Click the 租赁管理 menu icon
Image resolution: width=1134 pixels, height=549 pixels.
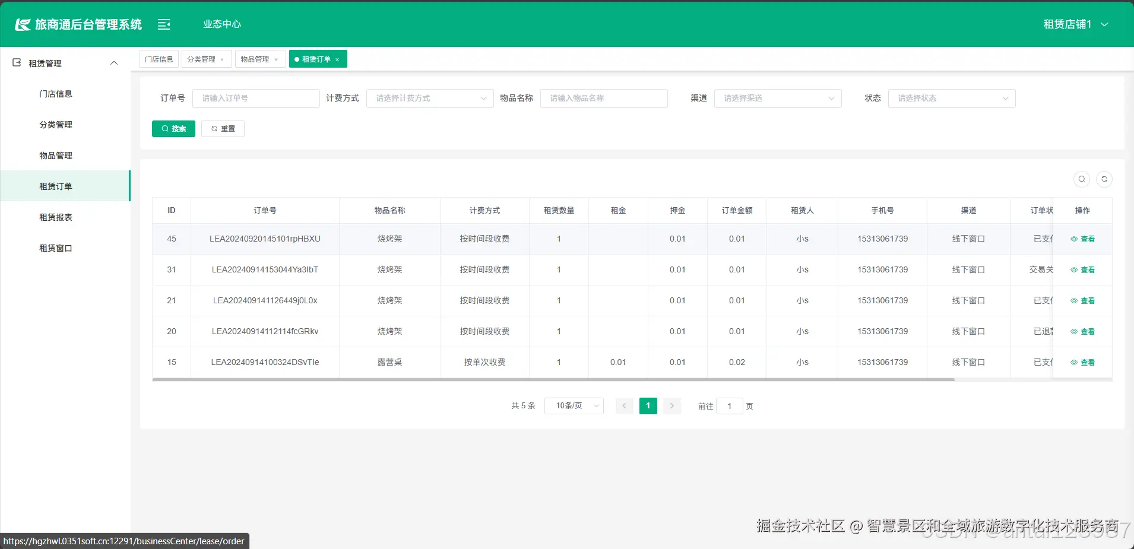click(x=17, y=63)
